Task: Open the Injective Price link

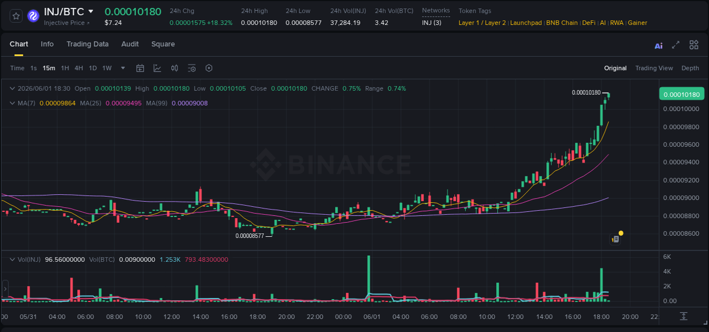Action: click(x=66, y=23)
